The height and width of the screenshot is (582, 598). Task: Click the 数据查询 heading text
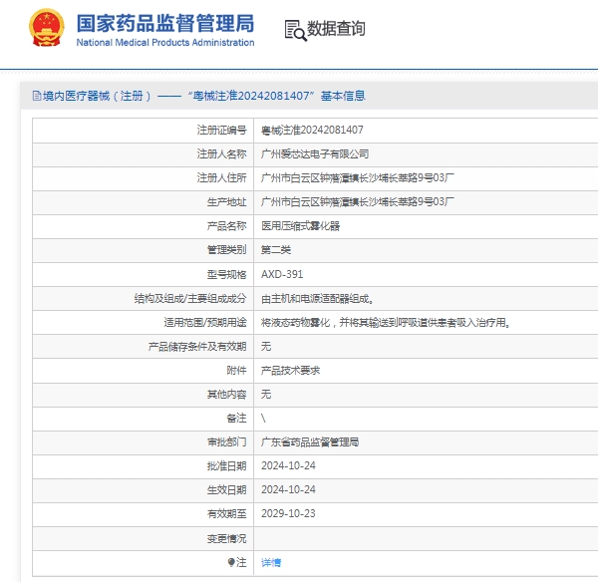[x=336, y=29]
